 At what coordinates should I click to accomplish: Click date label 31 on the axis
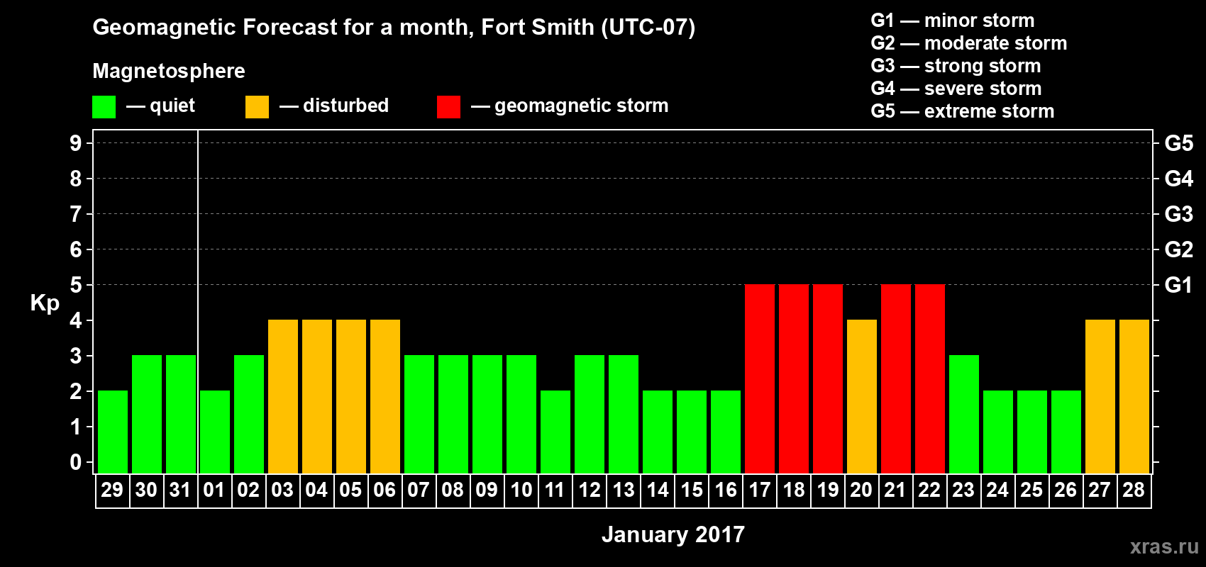pos(180,490)
